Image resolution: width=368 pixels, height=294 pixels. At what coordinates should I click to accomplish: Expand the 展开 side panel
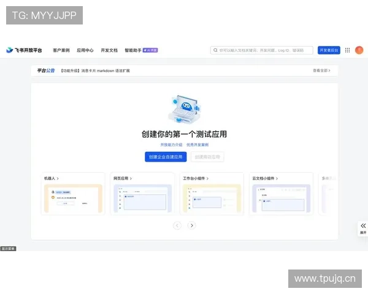pos(363,228)
